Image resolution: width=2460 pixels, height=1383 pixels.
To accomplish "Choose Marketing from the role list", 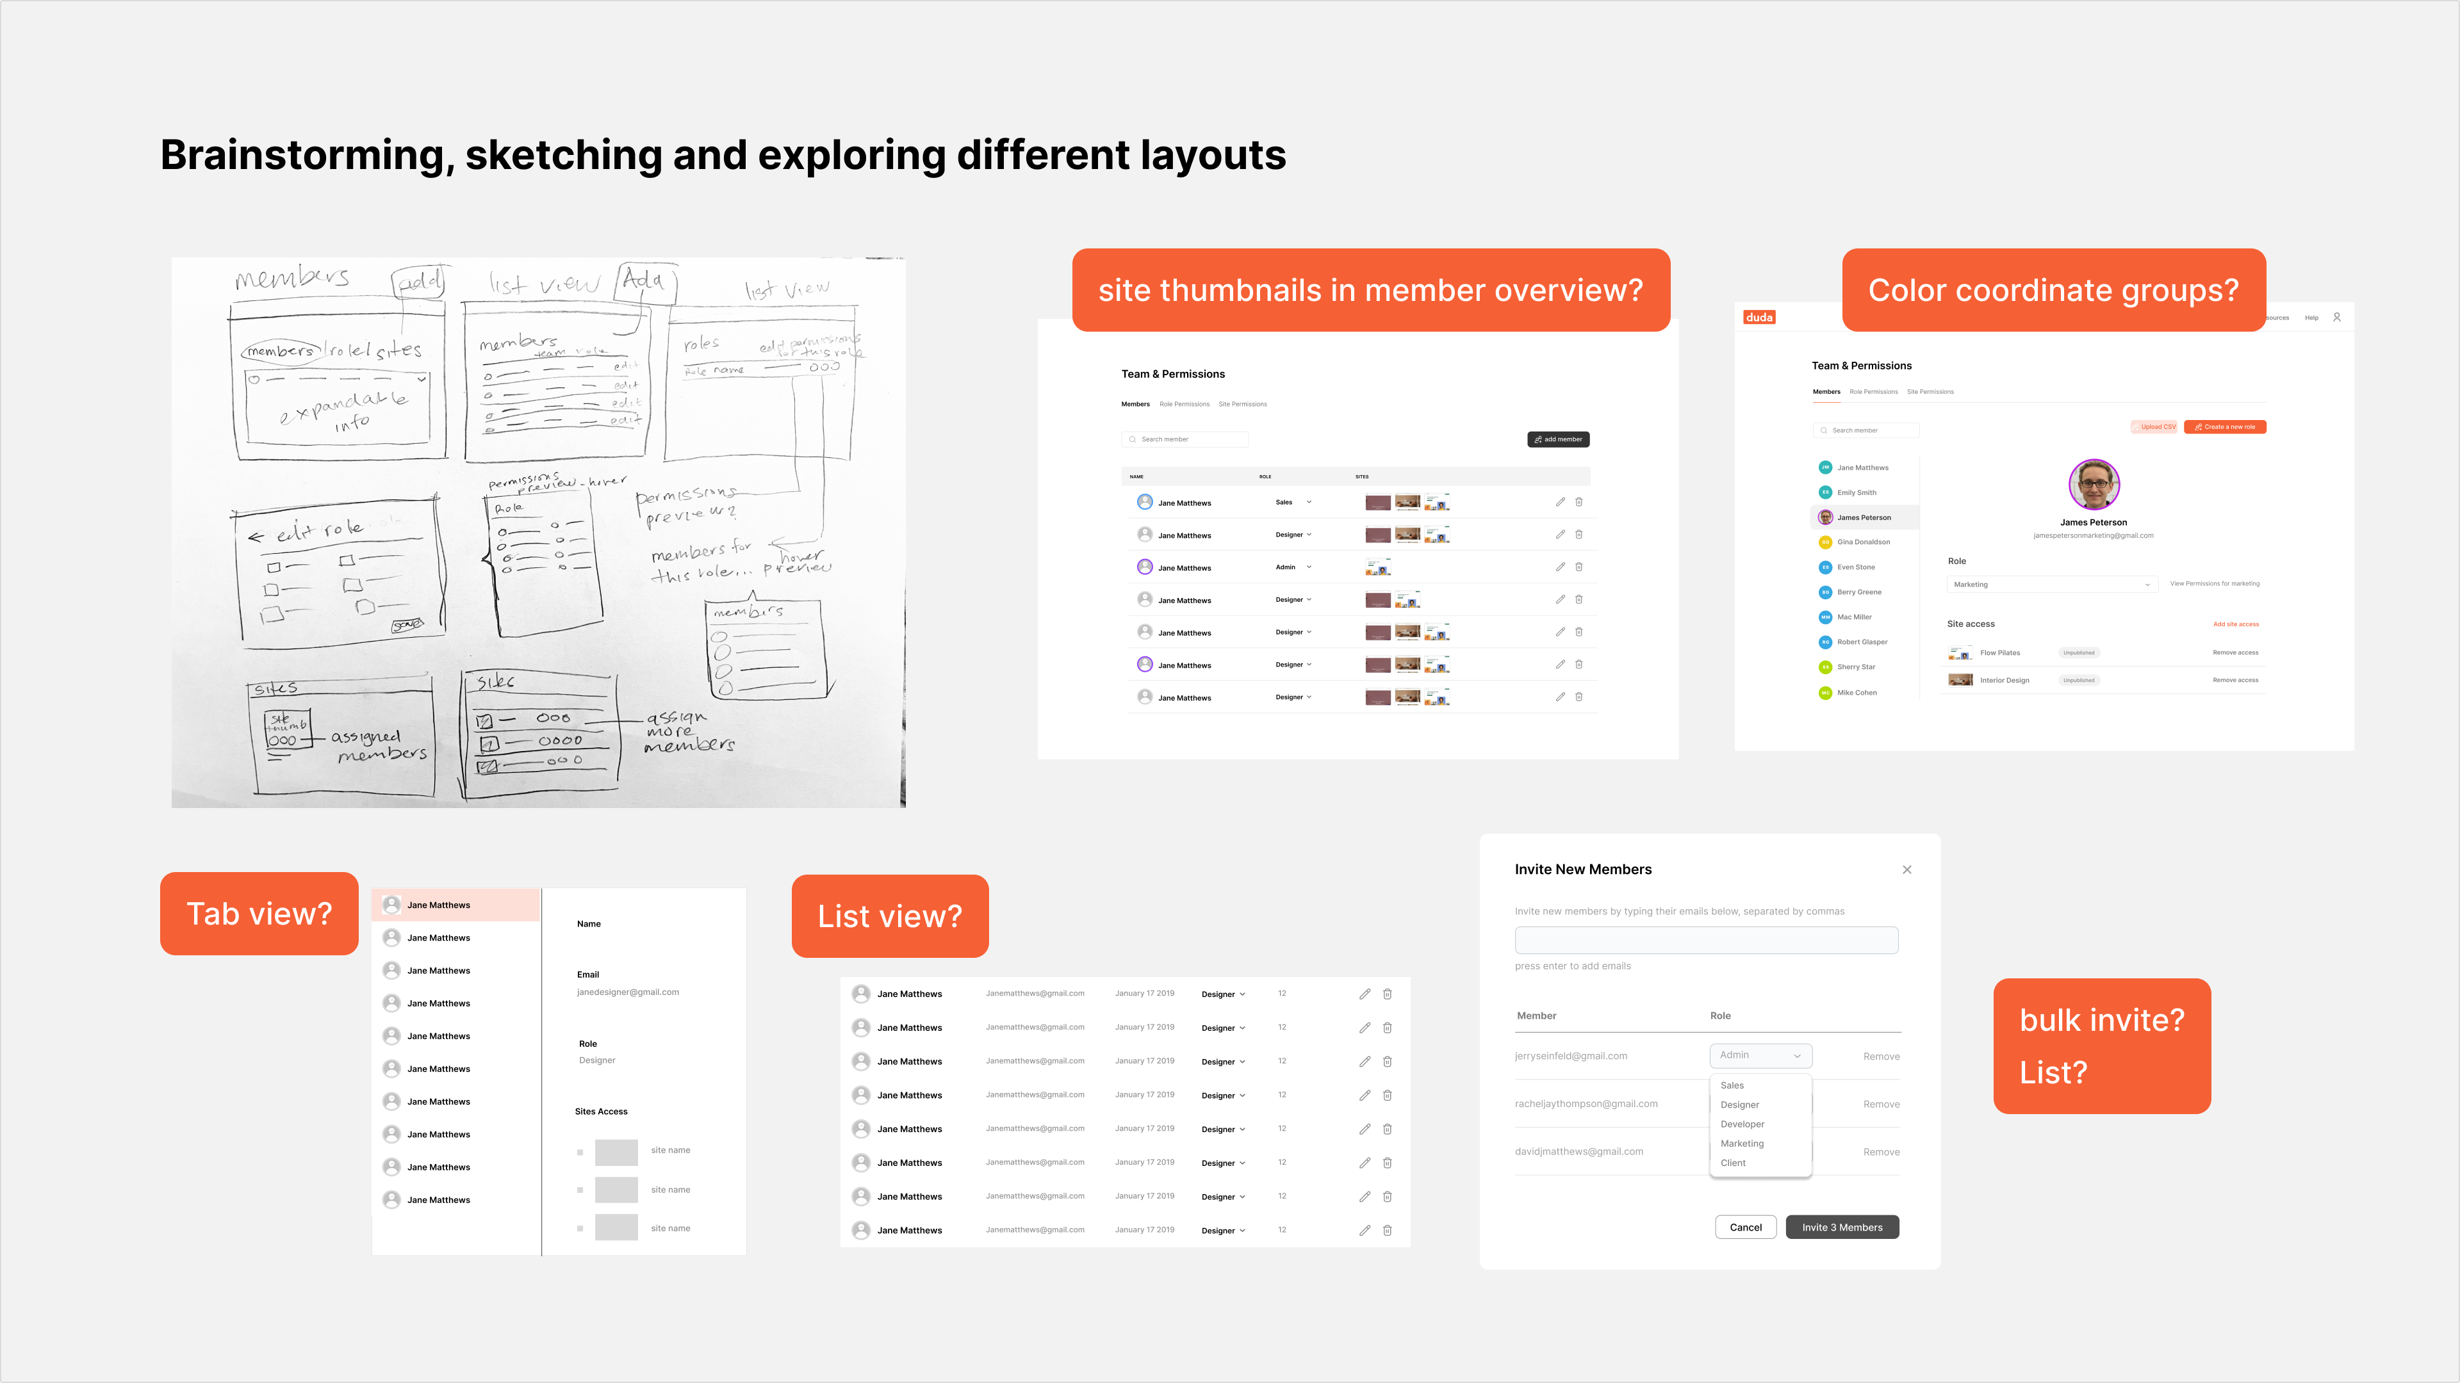I will (x=1742, y=1144).
